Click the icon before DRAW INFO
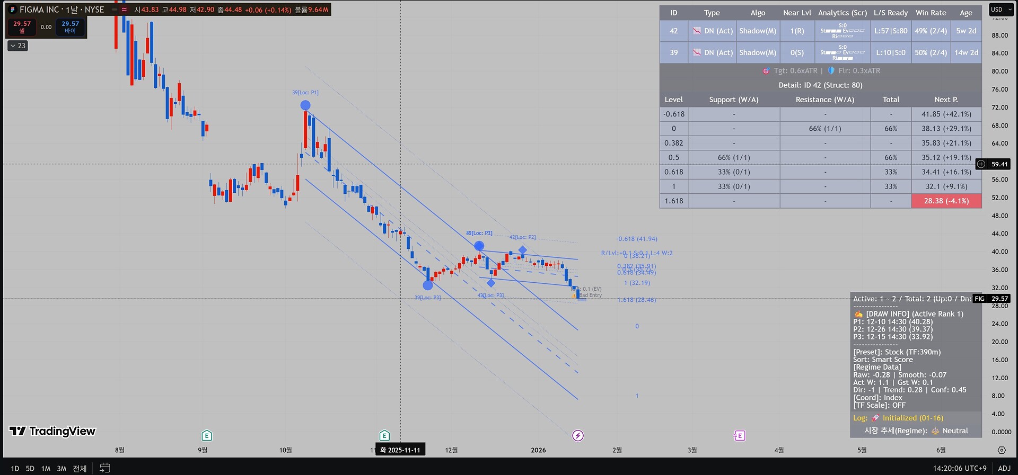The image size is (1018, 475). click(x=858, y=314)
